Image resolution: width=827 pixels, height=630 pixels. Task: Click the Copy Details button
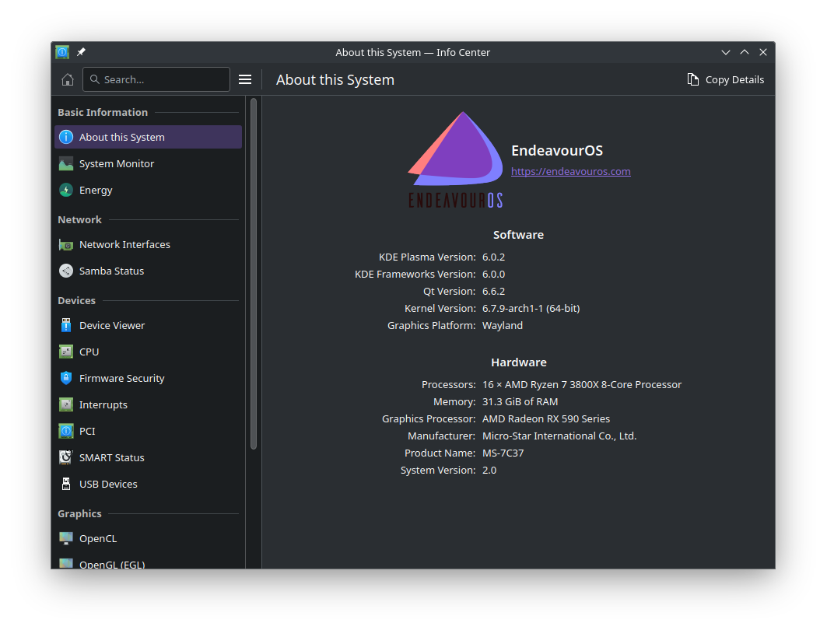pos(725,79)
